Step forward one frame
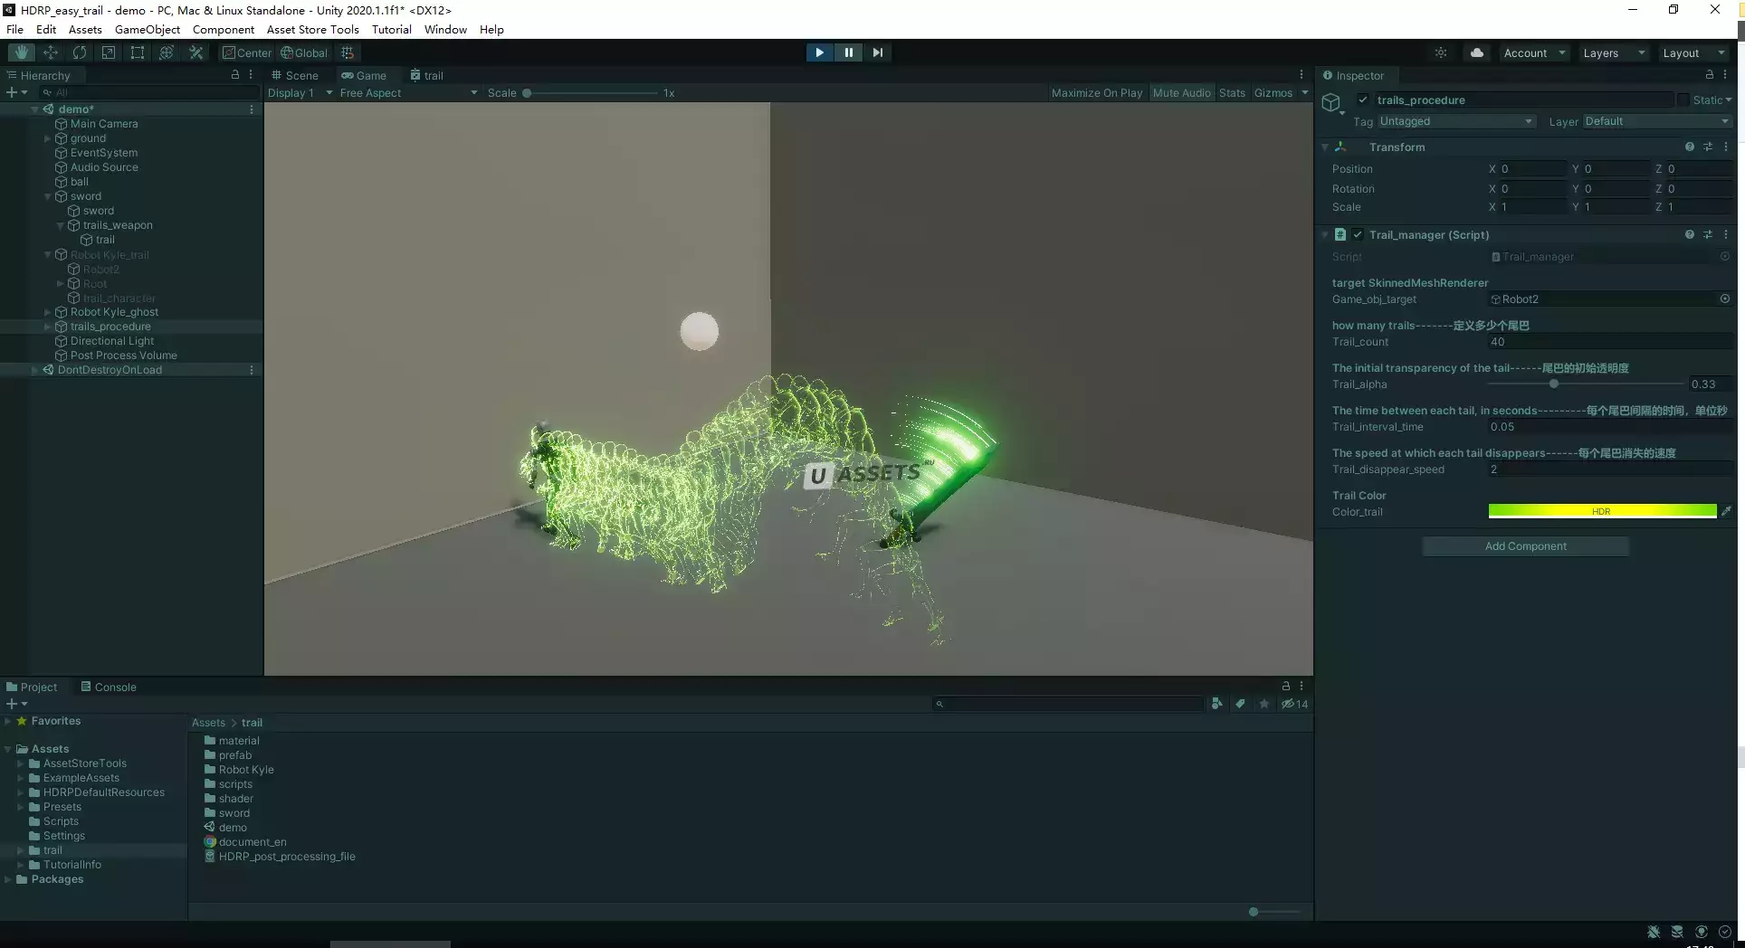This screenshot has width=1745, height=948. coord(877,52)
